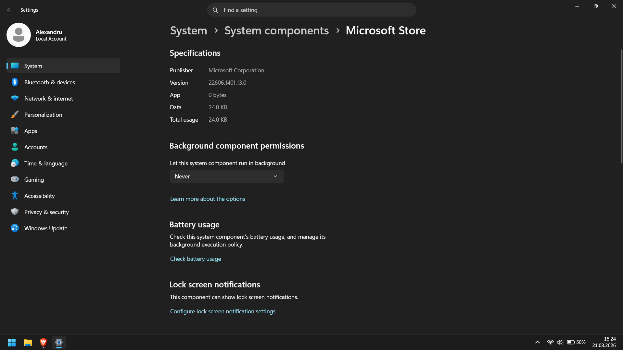Screen dimensions: 623x350
Task: Open the background permission Never dropdown
Action: [x=226, y=176]
